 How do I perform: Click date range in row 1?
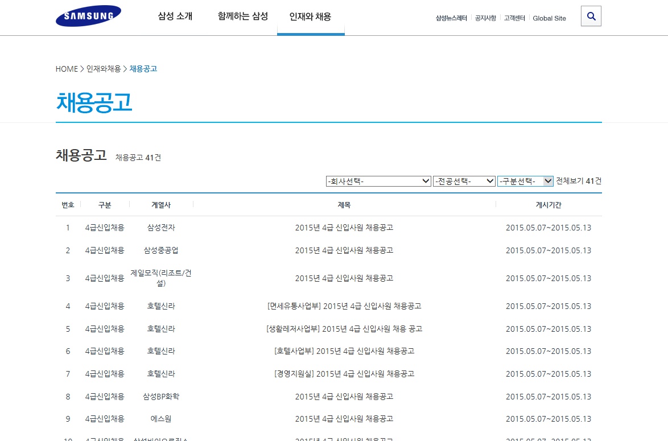(x=549, y=228)
